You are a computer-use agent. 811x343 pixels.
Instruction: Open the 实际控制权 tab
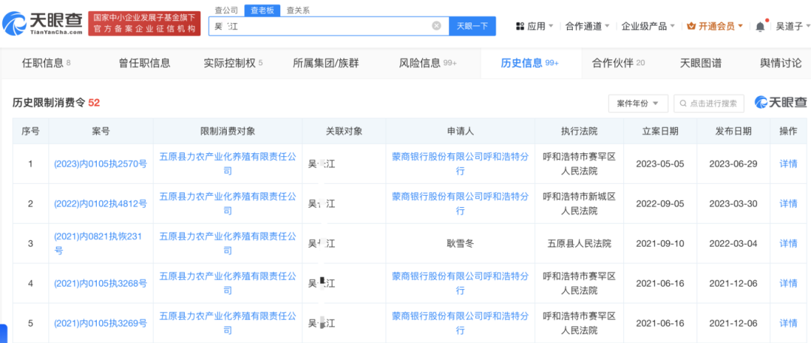234,63
